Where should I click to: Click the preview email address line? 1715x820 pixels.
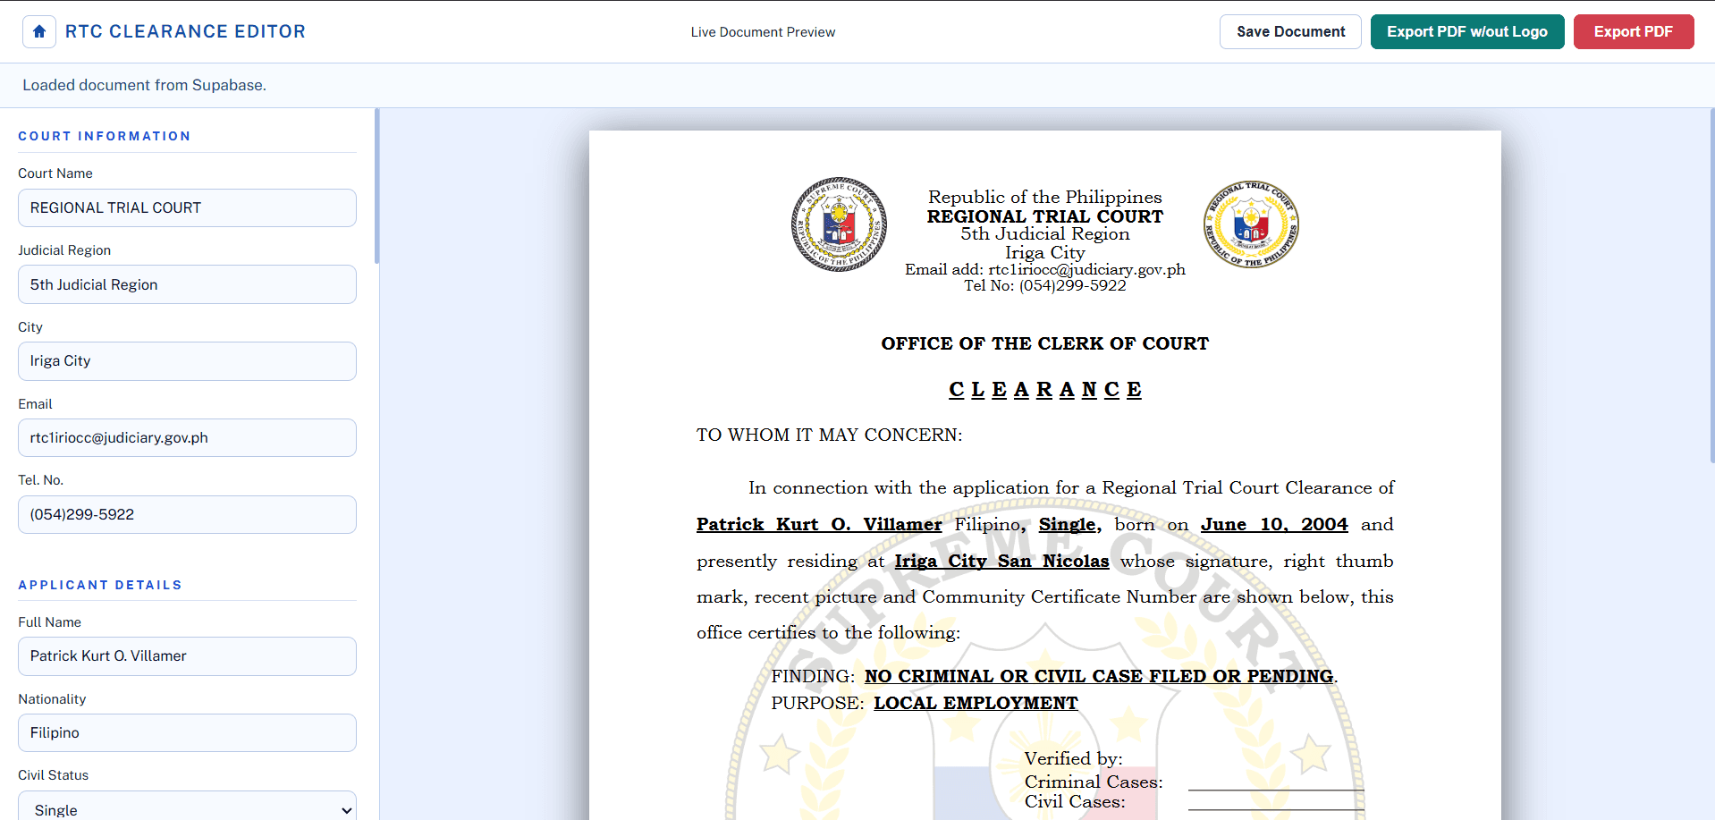(x=1045, y=270)
